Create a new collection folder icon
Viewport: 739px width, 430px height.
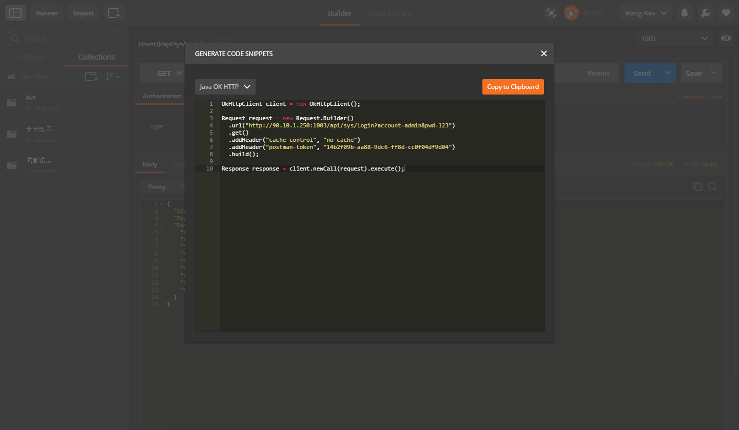(x=91, y=77)
